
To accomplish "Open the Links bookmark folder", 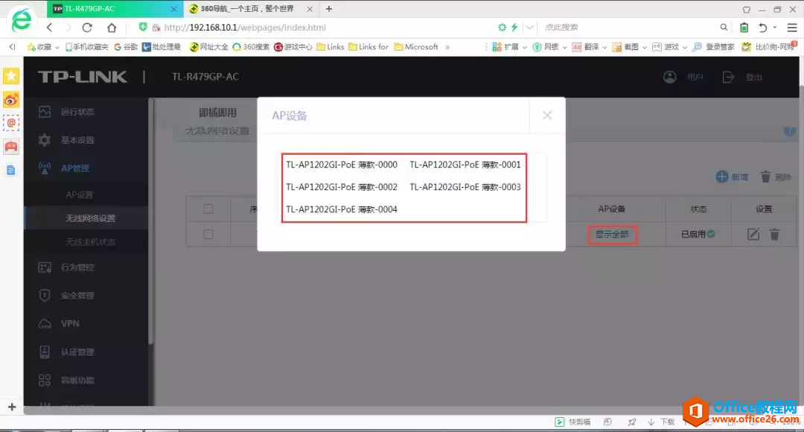I will 331,47.
